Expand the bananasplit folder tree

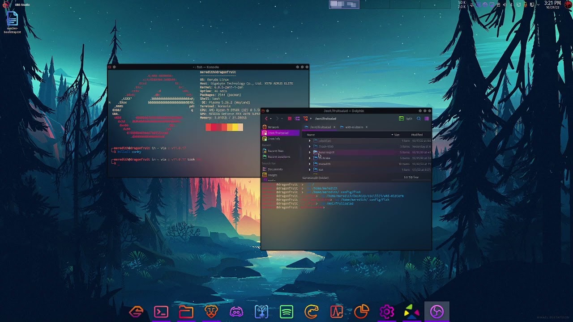click(x=309, y=152)
